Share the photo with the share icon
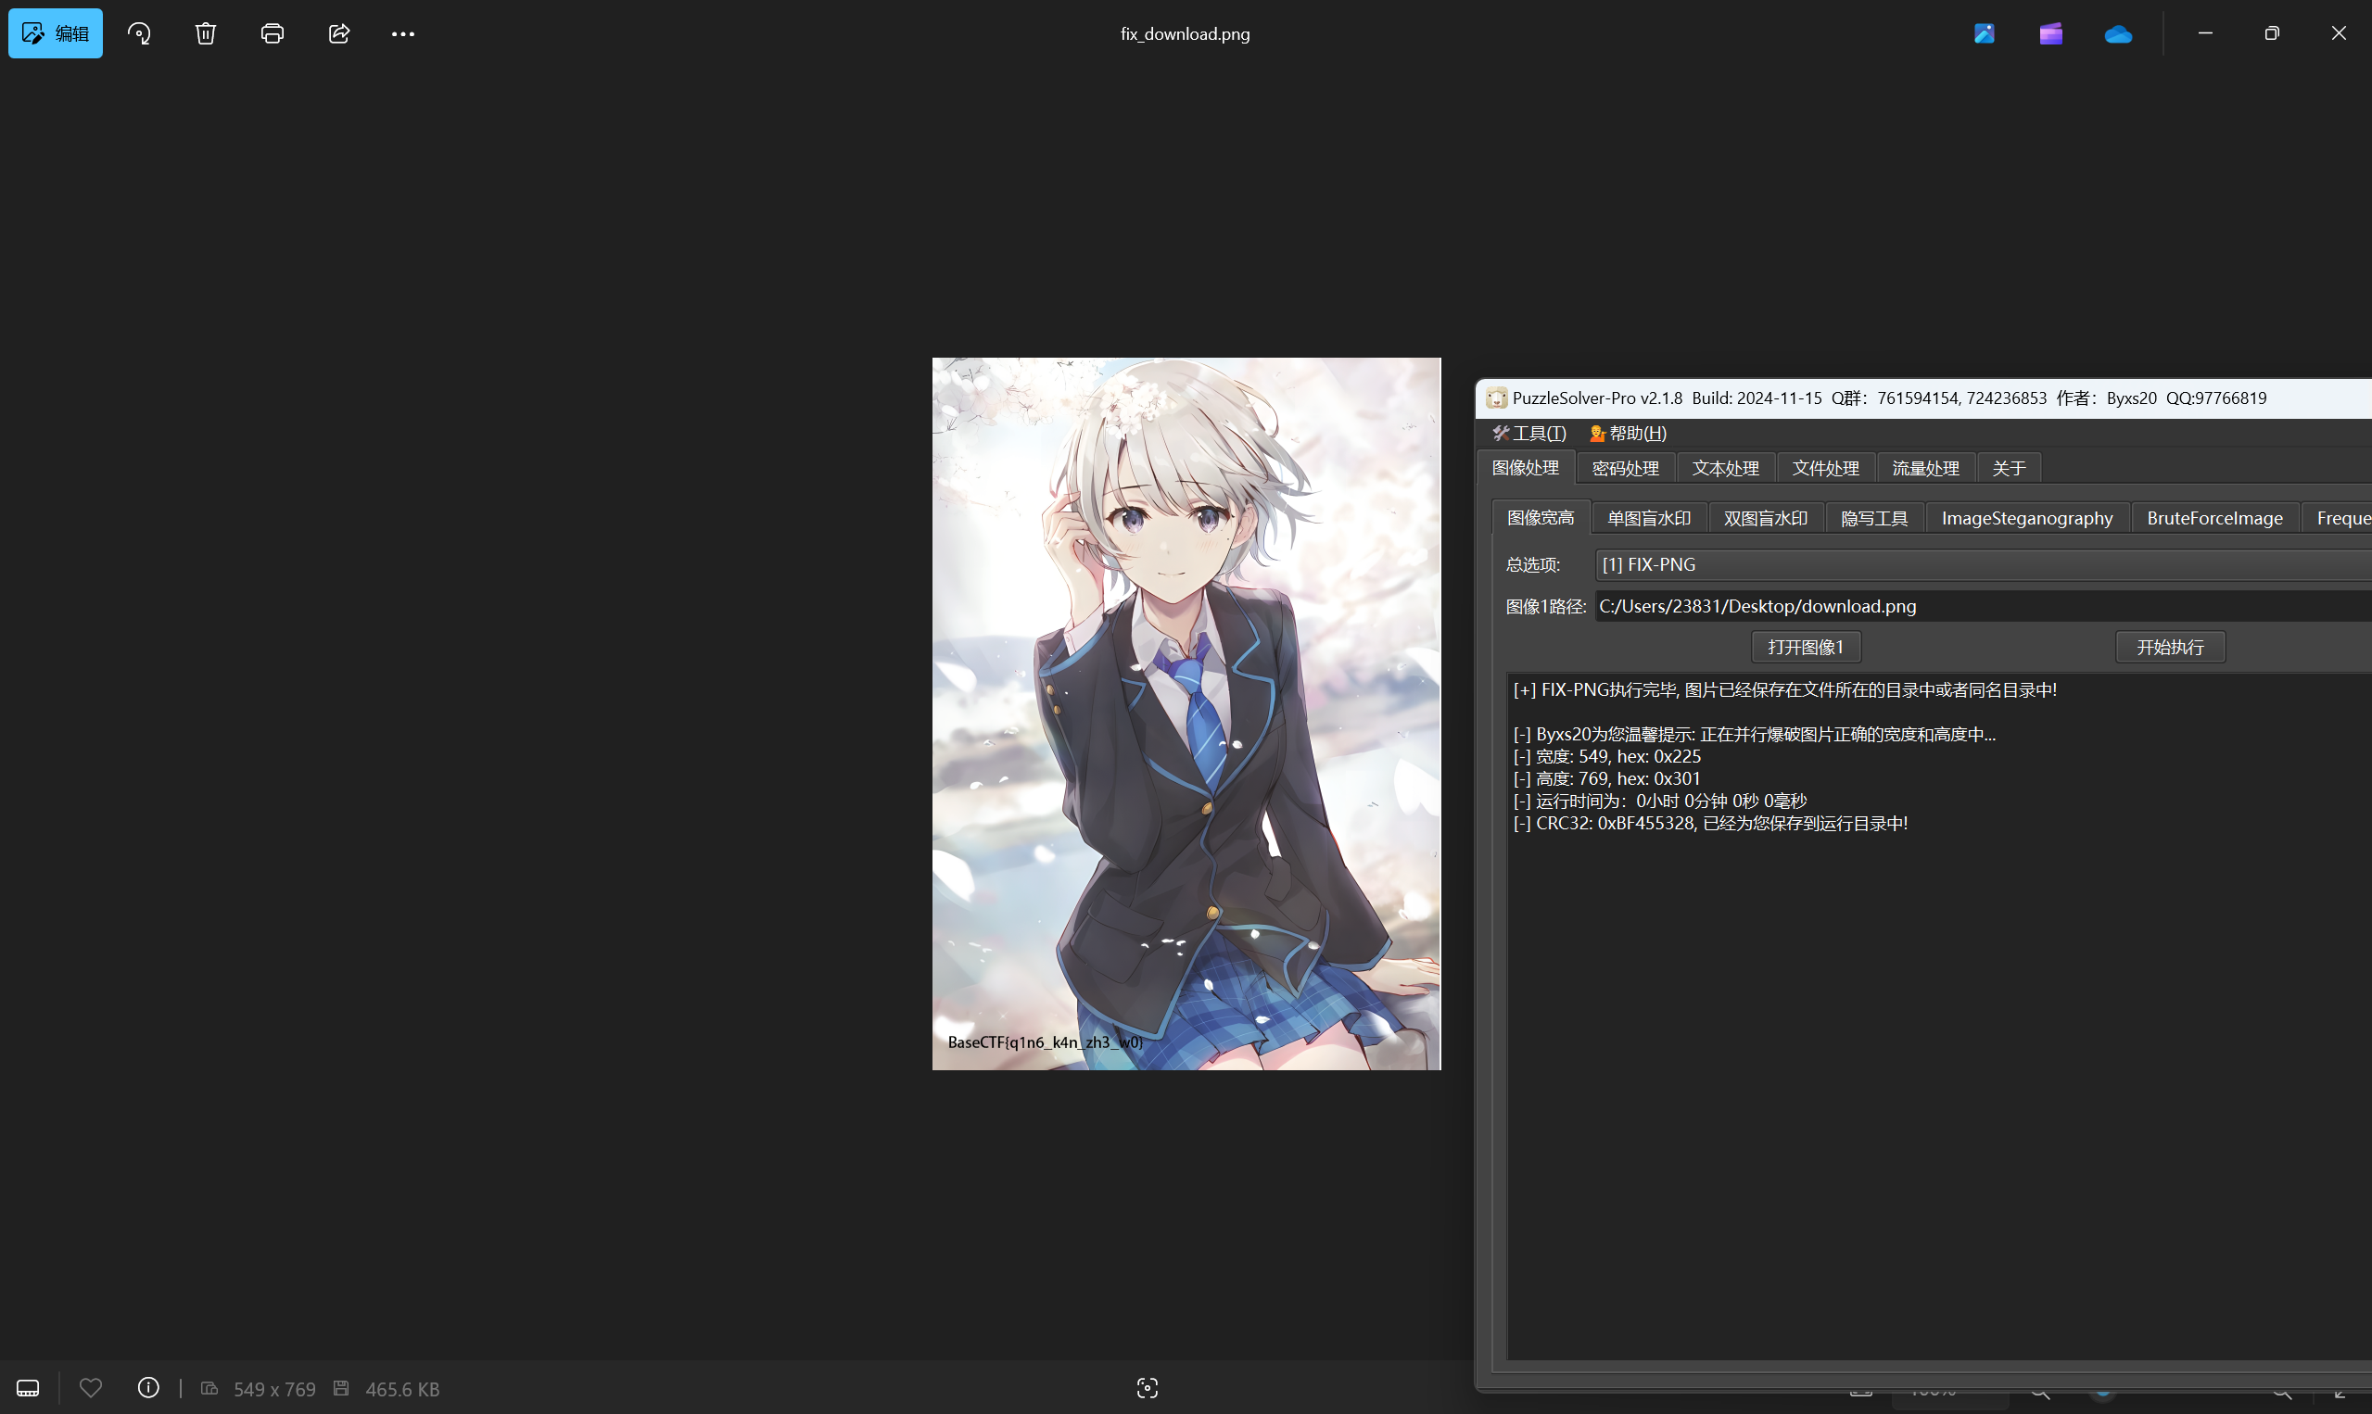 [x=339, y=33]
